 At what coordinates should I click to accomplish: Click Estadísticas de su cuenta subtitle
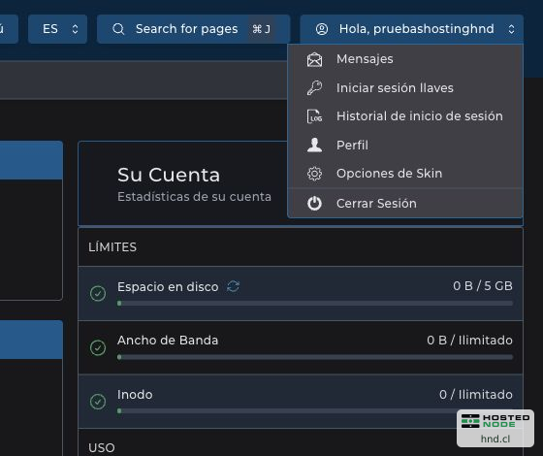click(194, 197)
